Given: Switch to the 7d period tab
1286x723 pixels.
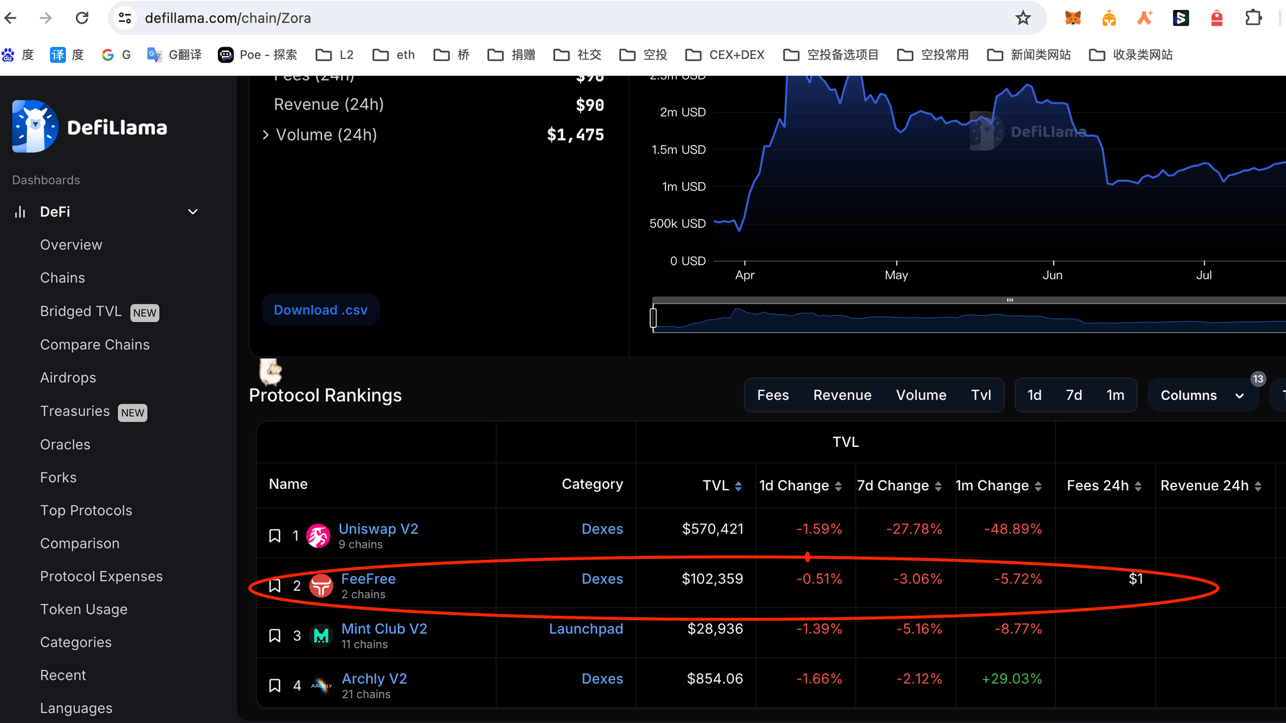Looking at the screenshot, I should pyautogui.click(x=1074, y=395).
